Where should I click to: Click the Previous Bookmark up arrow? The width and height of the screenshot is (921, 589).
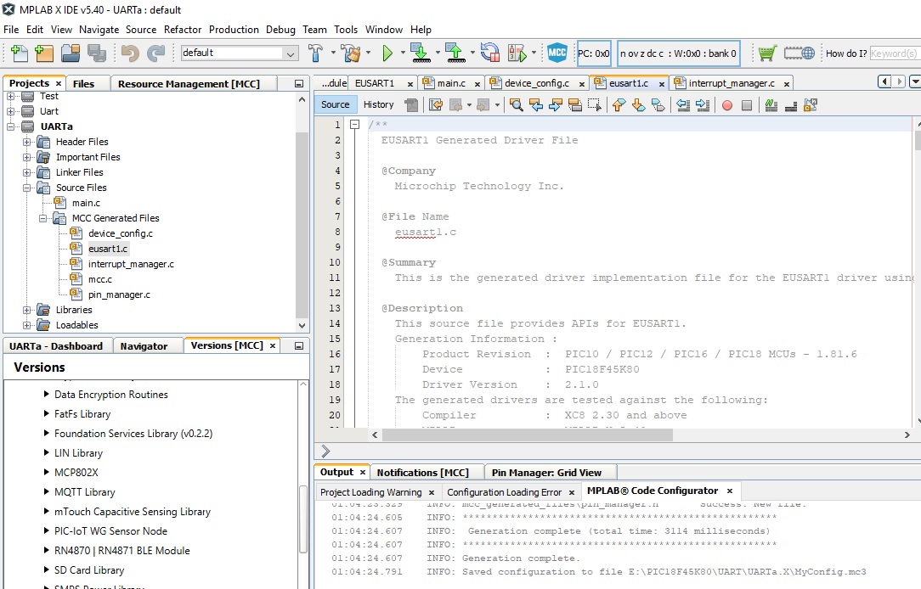coord(619,105)
